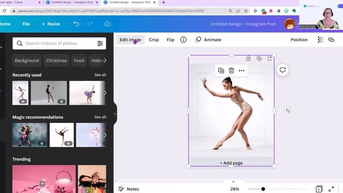343x193 pixels.
Task: Select the dancer in black with baton thumbnail
Action: coord(49,93)
